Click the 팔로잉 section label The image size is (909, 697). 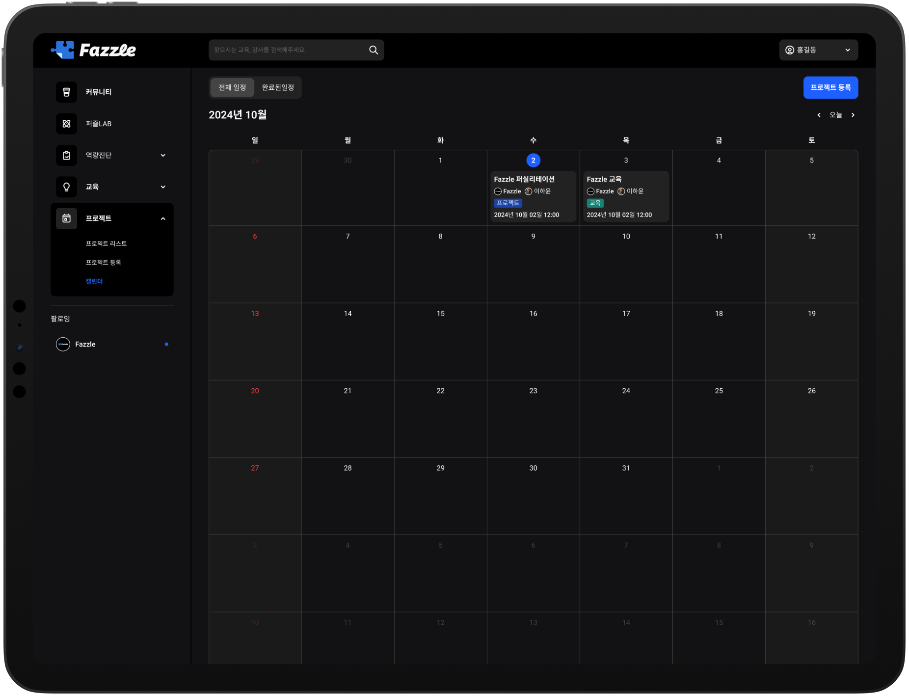(x=60, y=319)
